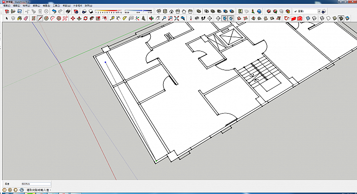The height and width of the screenshot is (194, 357).
Task: Select the Walk footprints tool
Action: tap(203, 18)
